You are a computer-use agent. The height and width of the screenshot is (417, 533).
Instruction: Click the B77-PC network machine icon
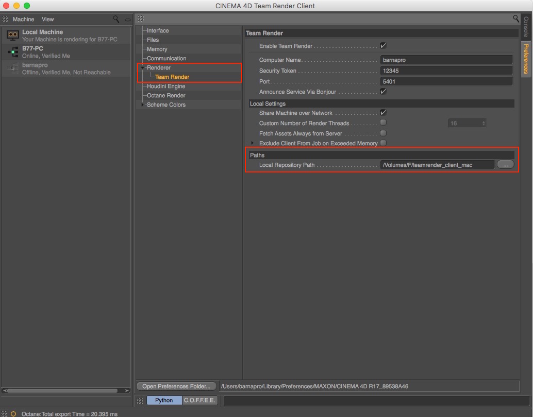pos(13,52)
